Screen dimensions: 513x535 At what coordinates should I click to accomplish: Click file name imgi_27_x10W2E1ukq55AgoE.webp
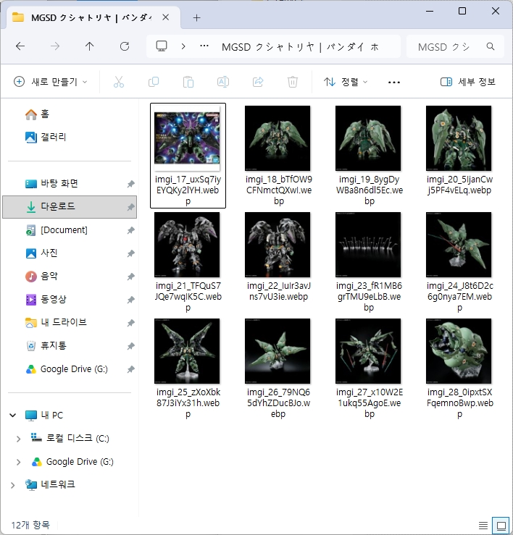[369, 403]
